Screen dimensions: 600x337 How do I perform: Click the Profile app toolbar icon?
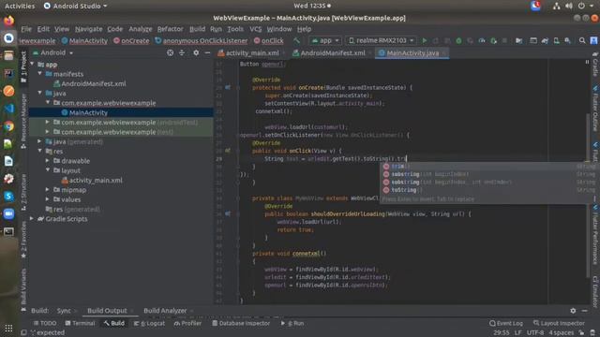click(482, 40)
